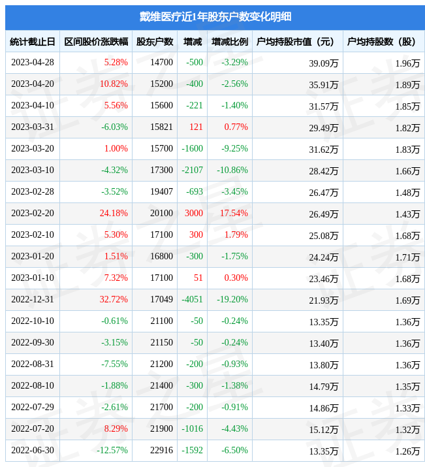
Task: Select the 增减比例 column header
Action: point(230,42)
